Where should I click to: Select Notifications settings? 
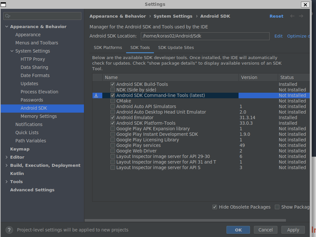click(29, 124)
